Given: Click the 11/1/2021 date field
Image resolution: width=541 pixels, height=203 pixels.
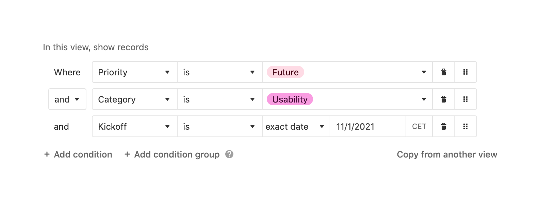Looking at the screenshot, I should [367, 126].
